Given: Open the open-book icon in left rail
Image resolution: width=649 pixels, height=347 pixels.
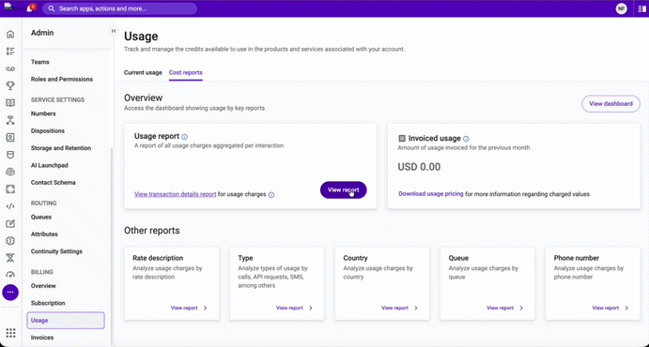Looking at the screenshot, I should click(10, 103).
